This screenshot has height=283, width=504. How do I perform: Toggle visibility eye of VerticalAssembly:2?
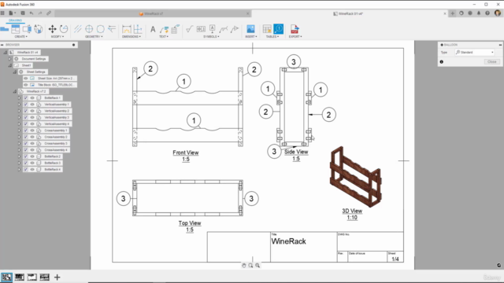tap(32, 111)
